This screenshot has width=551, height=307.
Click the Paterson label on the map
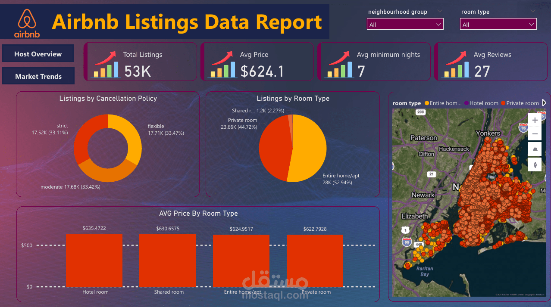tap(423, 138)
